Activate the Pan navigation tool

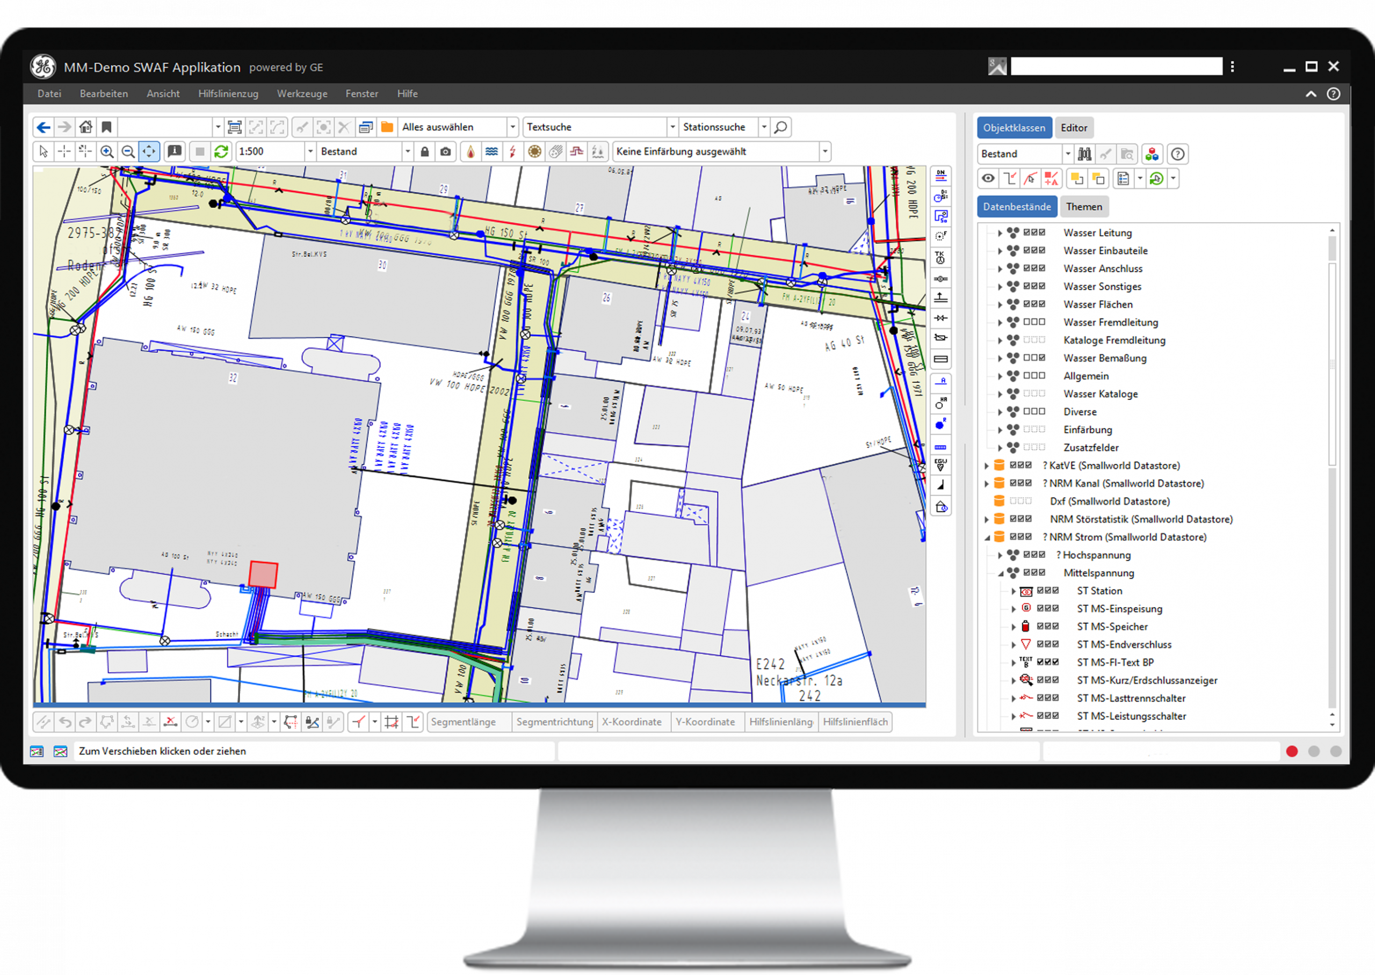click(x=149, y=151)
